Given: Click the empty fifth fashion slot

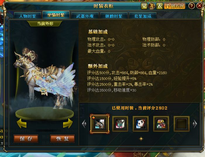Looking at the screenshot, I should [x=182, y=124].
